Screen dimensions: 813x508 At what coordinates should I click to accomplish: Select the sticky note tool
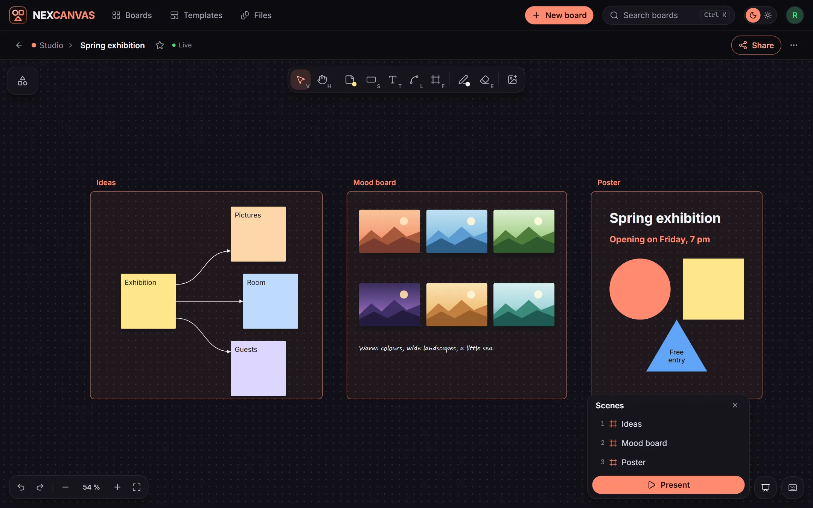(350, 80)
